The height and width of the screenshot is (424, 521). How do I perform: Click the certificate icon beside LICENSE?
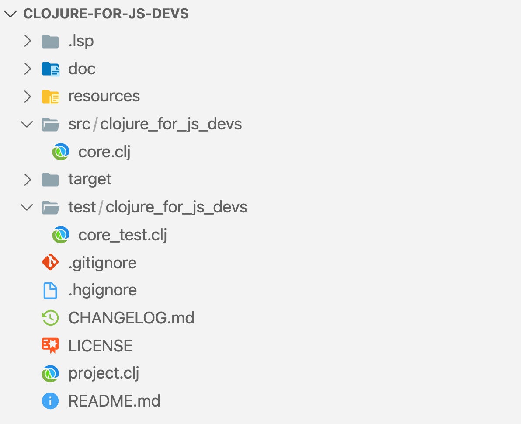51,345
